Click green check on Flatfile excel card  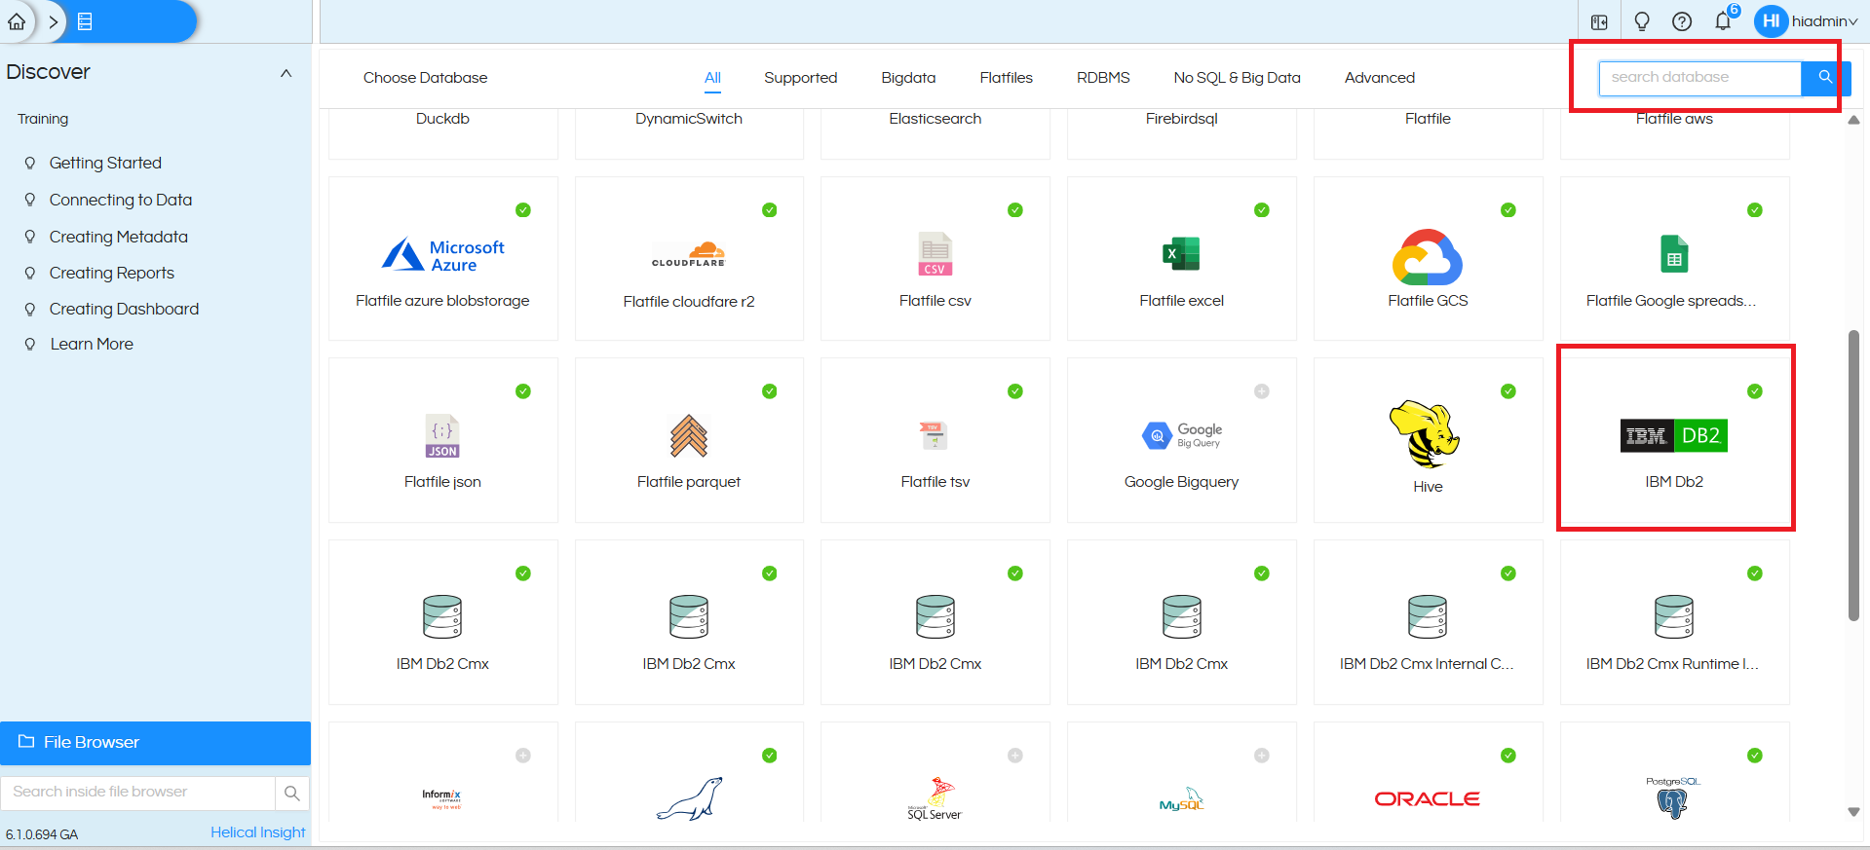[x=1262, y=210]
